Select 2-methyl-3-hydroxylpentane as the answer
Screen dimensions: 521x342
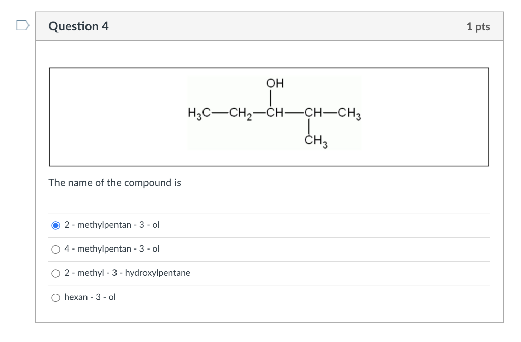[55, 273]
